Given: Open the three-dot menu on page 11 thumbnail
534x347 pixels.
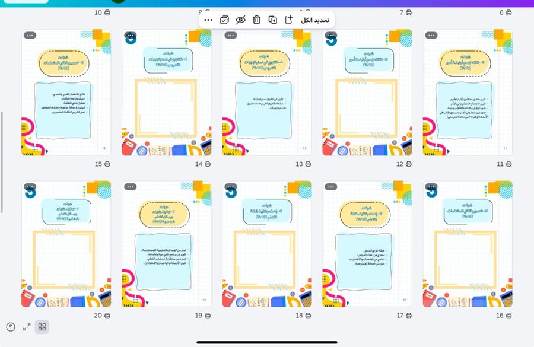Looking at the screenshot, I should [431, 35].
